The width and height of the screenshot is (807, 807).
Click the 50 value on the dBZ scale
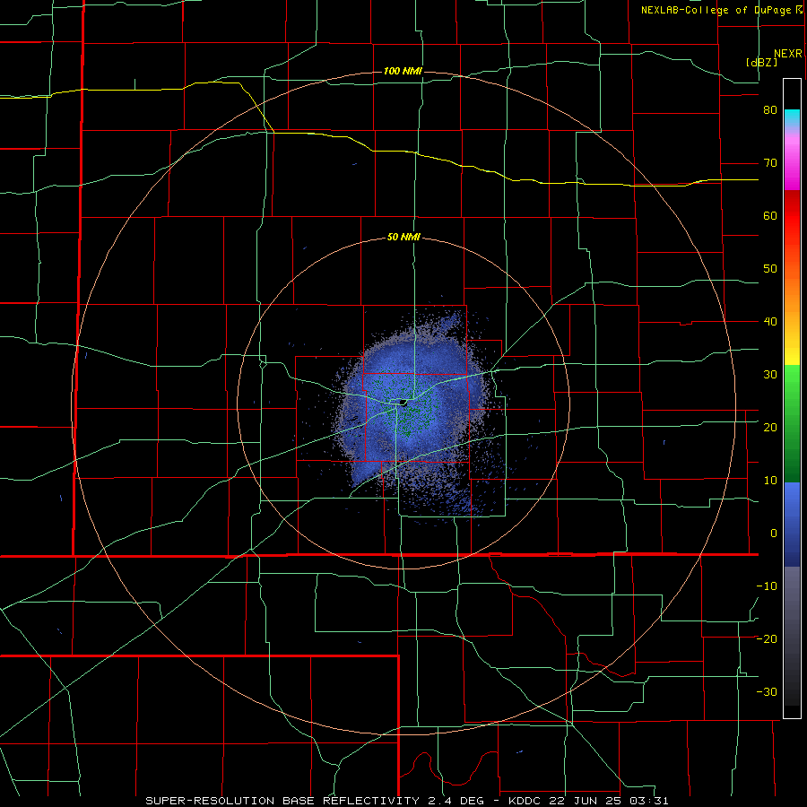click(x=770, y=269)
